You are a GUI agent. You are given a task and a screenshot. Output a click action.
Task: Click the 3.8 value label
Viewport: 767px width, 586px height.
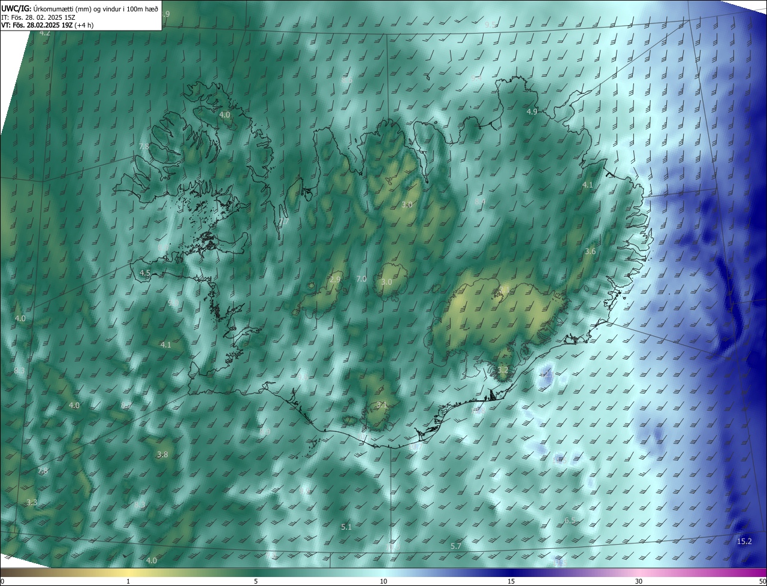[162, 454]
